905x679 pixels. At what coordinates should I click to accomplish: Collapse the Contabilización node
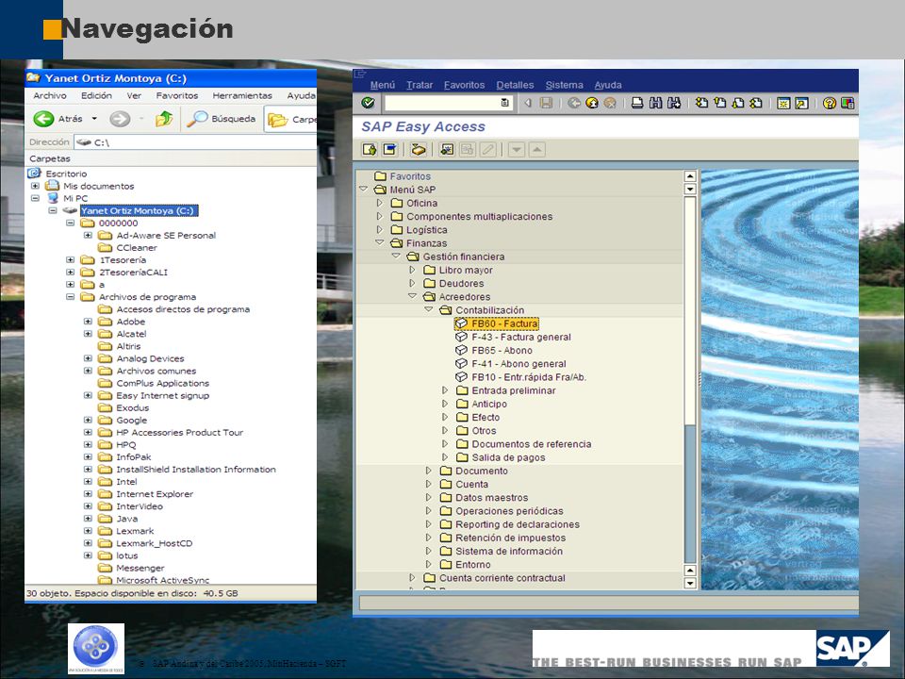428,309
